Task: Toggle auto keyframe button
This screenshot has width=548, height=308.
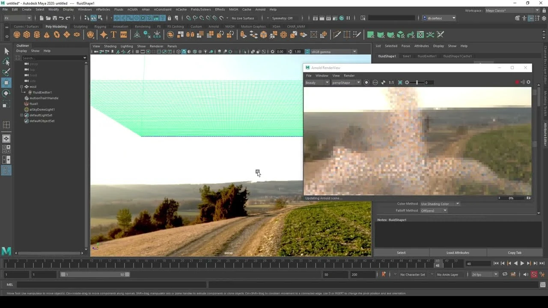Action: point(534,275)
